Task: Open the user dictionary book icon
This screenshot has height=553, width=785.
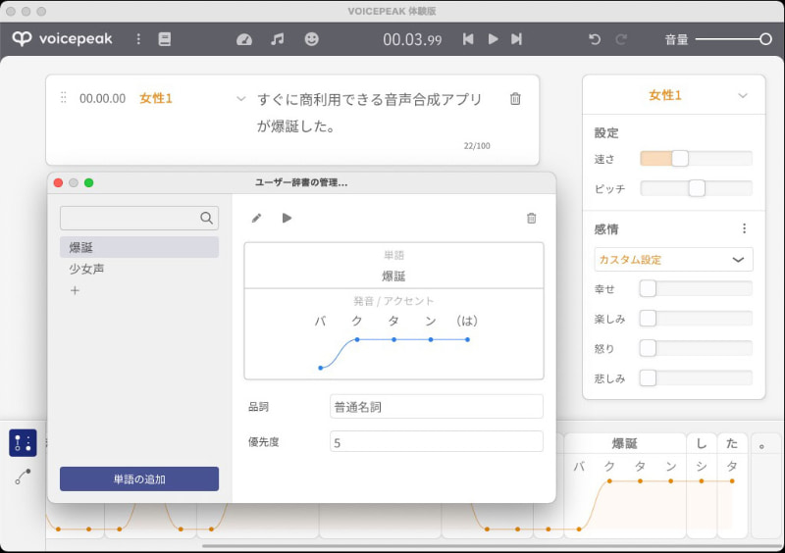Action: pos(165,39)
